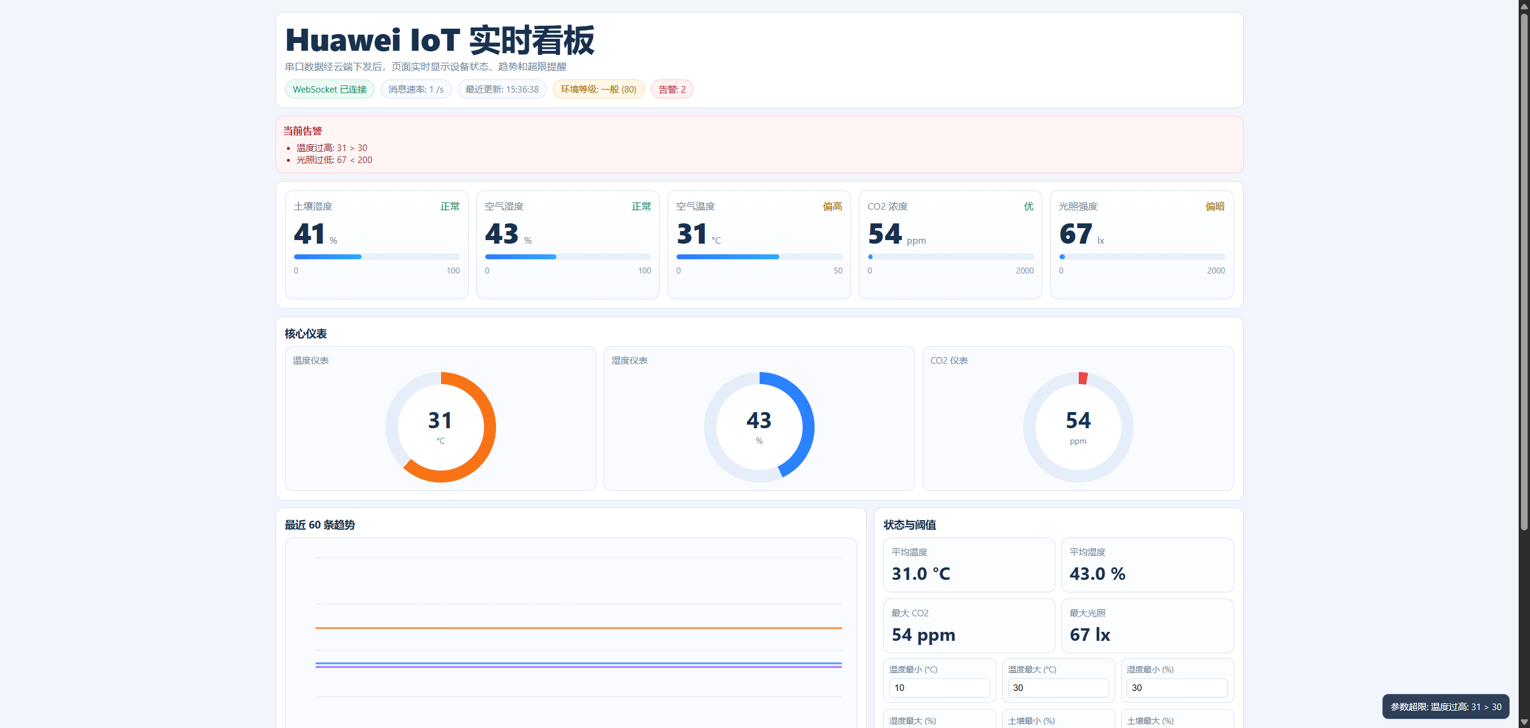
Task: Click the 参数超限 toast notification
Action: tap(1446, 707)
